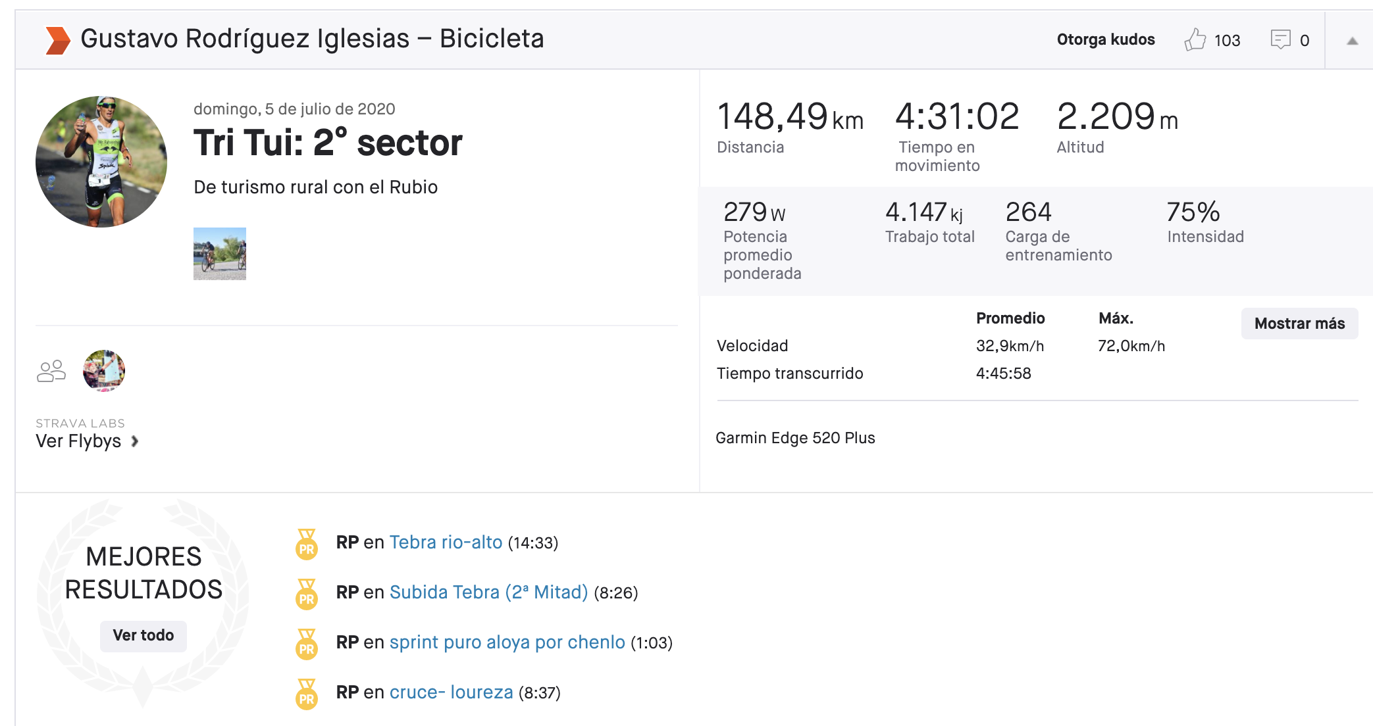Open the comments speech bubble icon
The width and height of the screenshot is (1373, 726).
tap(1280, 39)
